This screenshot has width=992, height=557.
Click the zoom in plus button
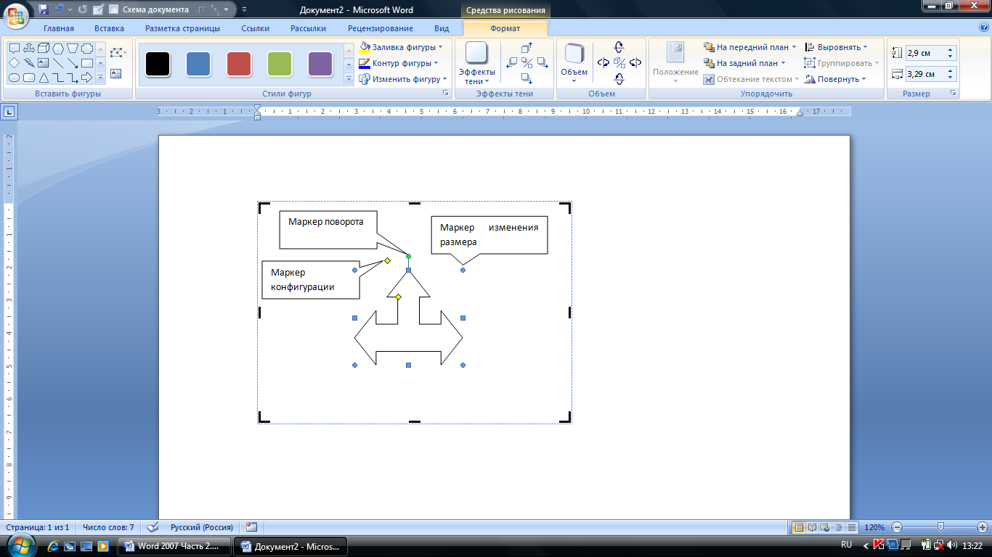coord(983,527)
